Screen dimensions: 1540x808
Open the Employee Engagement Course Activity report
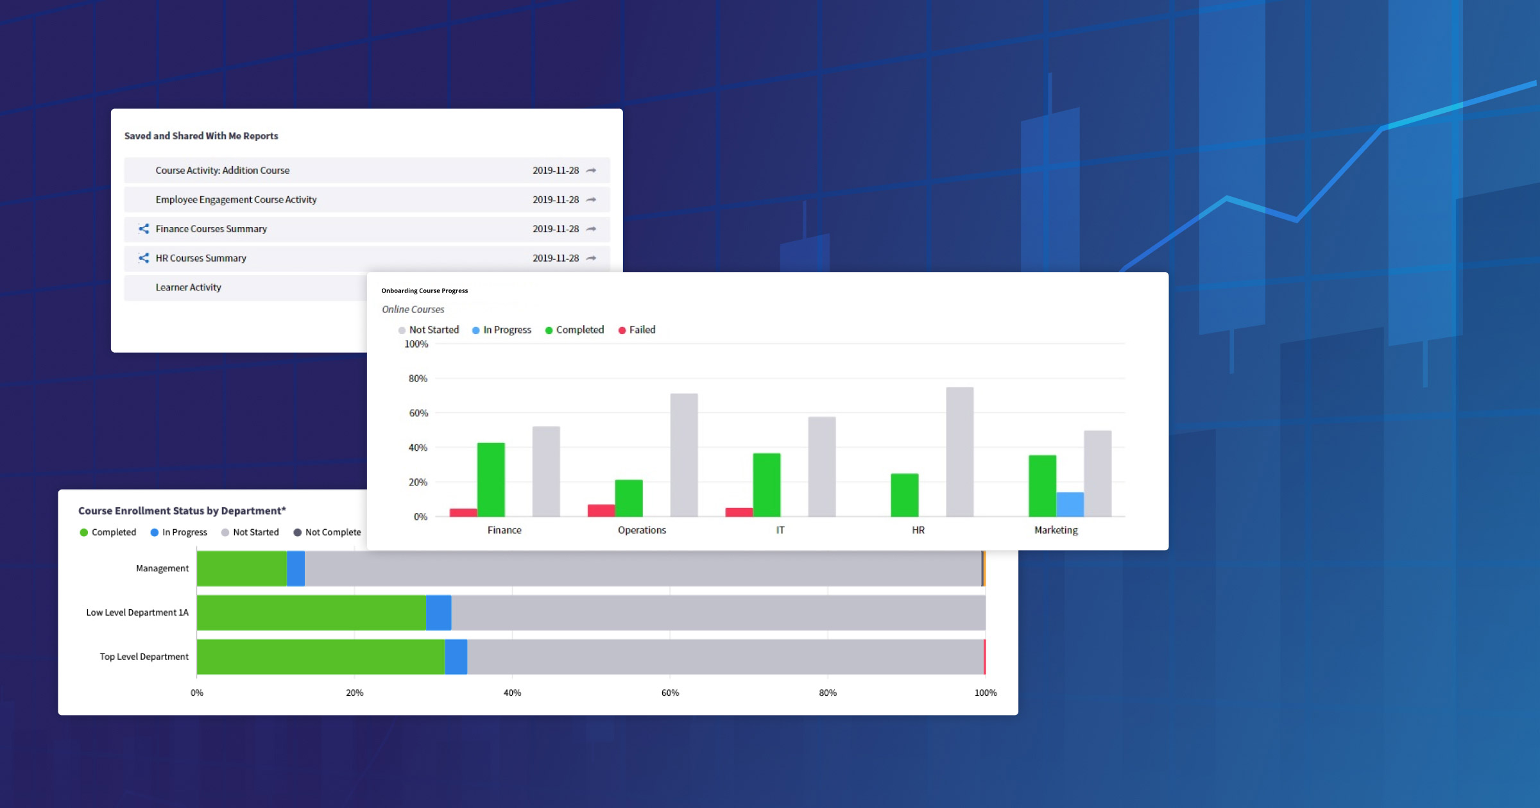[x=235, y=200]
